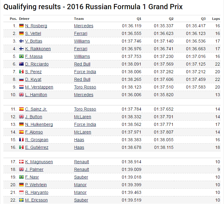Open McLaren team link in Alonso's row

coord(82,132)
